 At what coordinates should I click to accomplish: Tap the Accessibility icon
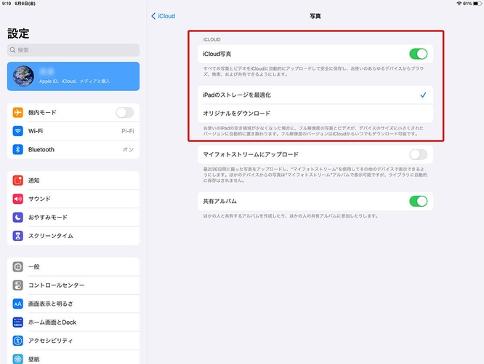click(18, 341)
